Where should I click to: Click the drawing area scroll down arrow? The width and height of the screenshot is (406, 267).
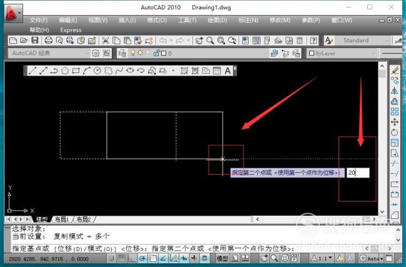pos(382,212)
